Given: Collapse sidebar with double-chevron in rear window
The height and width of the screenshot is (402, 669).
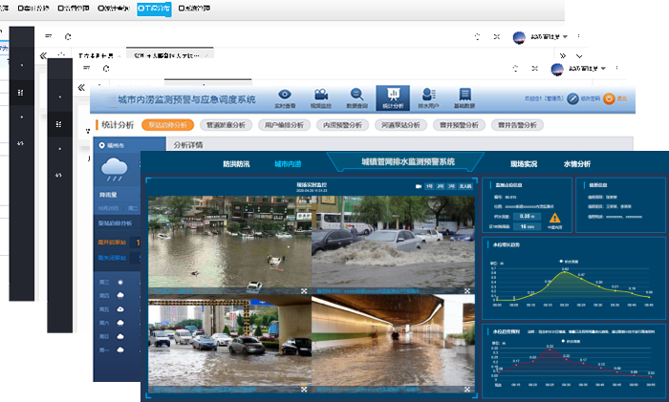Looking at the screenshot, I should click(43, 55).
